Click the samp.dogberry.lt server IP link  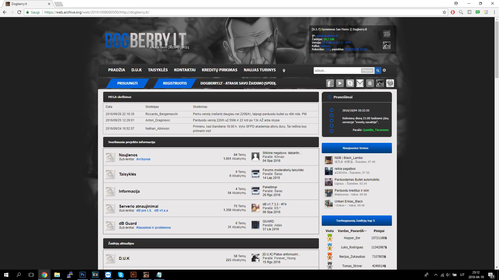(x=327, y=36)
